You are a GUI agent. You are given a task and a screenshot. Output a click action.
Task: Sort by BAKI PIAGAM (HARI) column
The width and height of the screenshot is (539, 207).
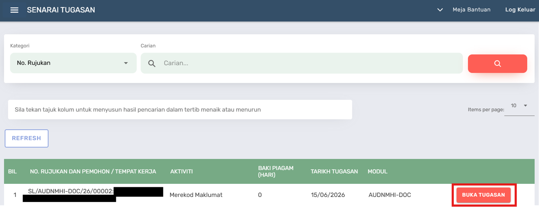click(276, 171)
